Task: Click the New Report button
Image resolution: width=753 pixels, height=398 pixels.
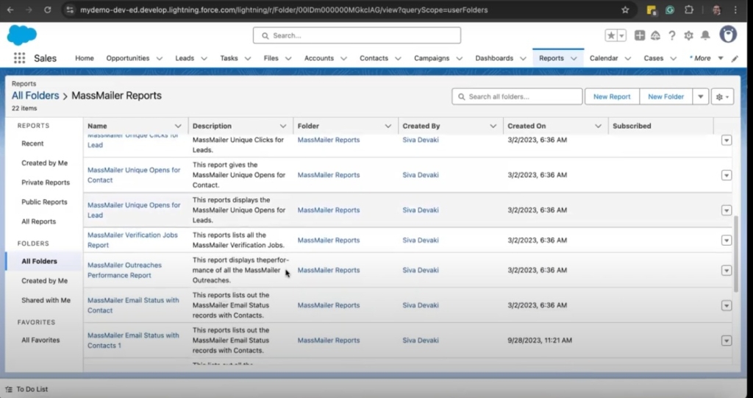Action: pyautogui.click(x=612, y=96)
